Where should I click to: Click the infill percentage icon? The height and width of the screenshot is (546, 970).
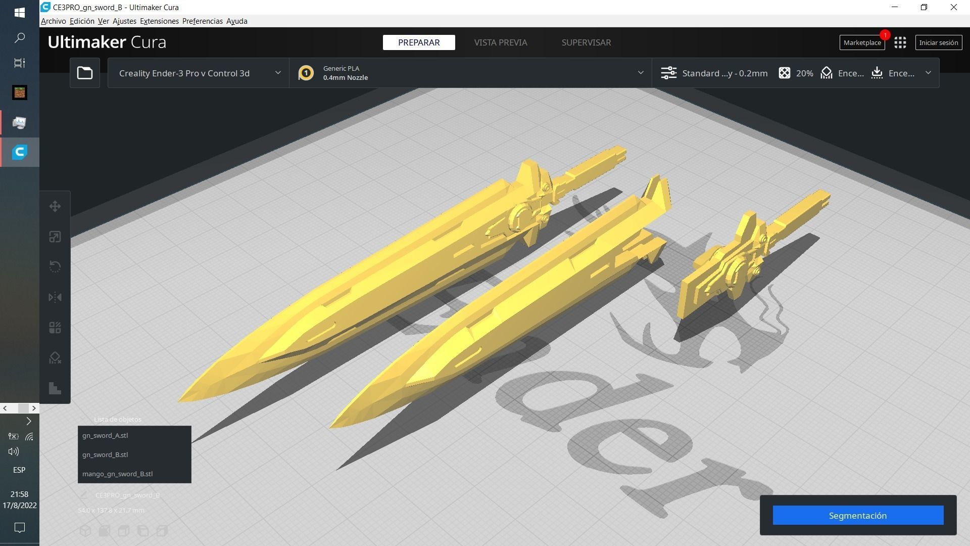784,73
